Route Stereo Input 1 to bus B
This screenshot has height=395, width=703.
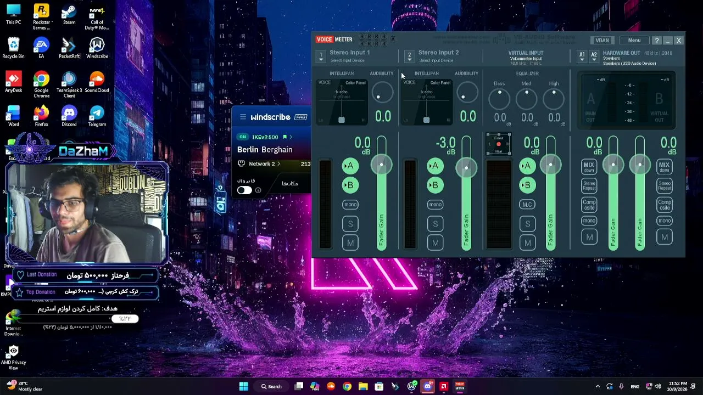point(350,185)
